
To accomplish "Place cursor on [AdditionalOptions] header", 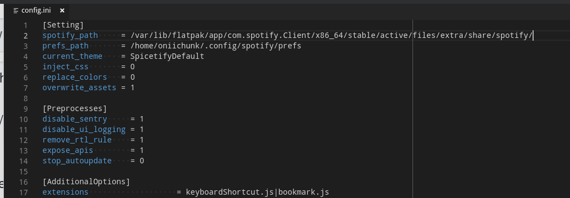I will pos(86,182).
